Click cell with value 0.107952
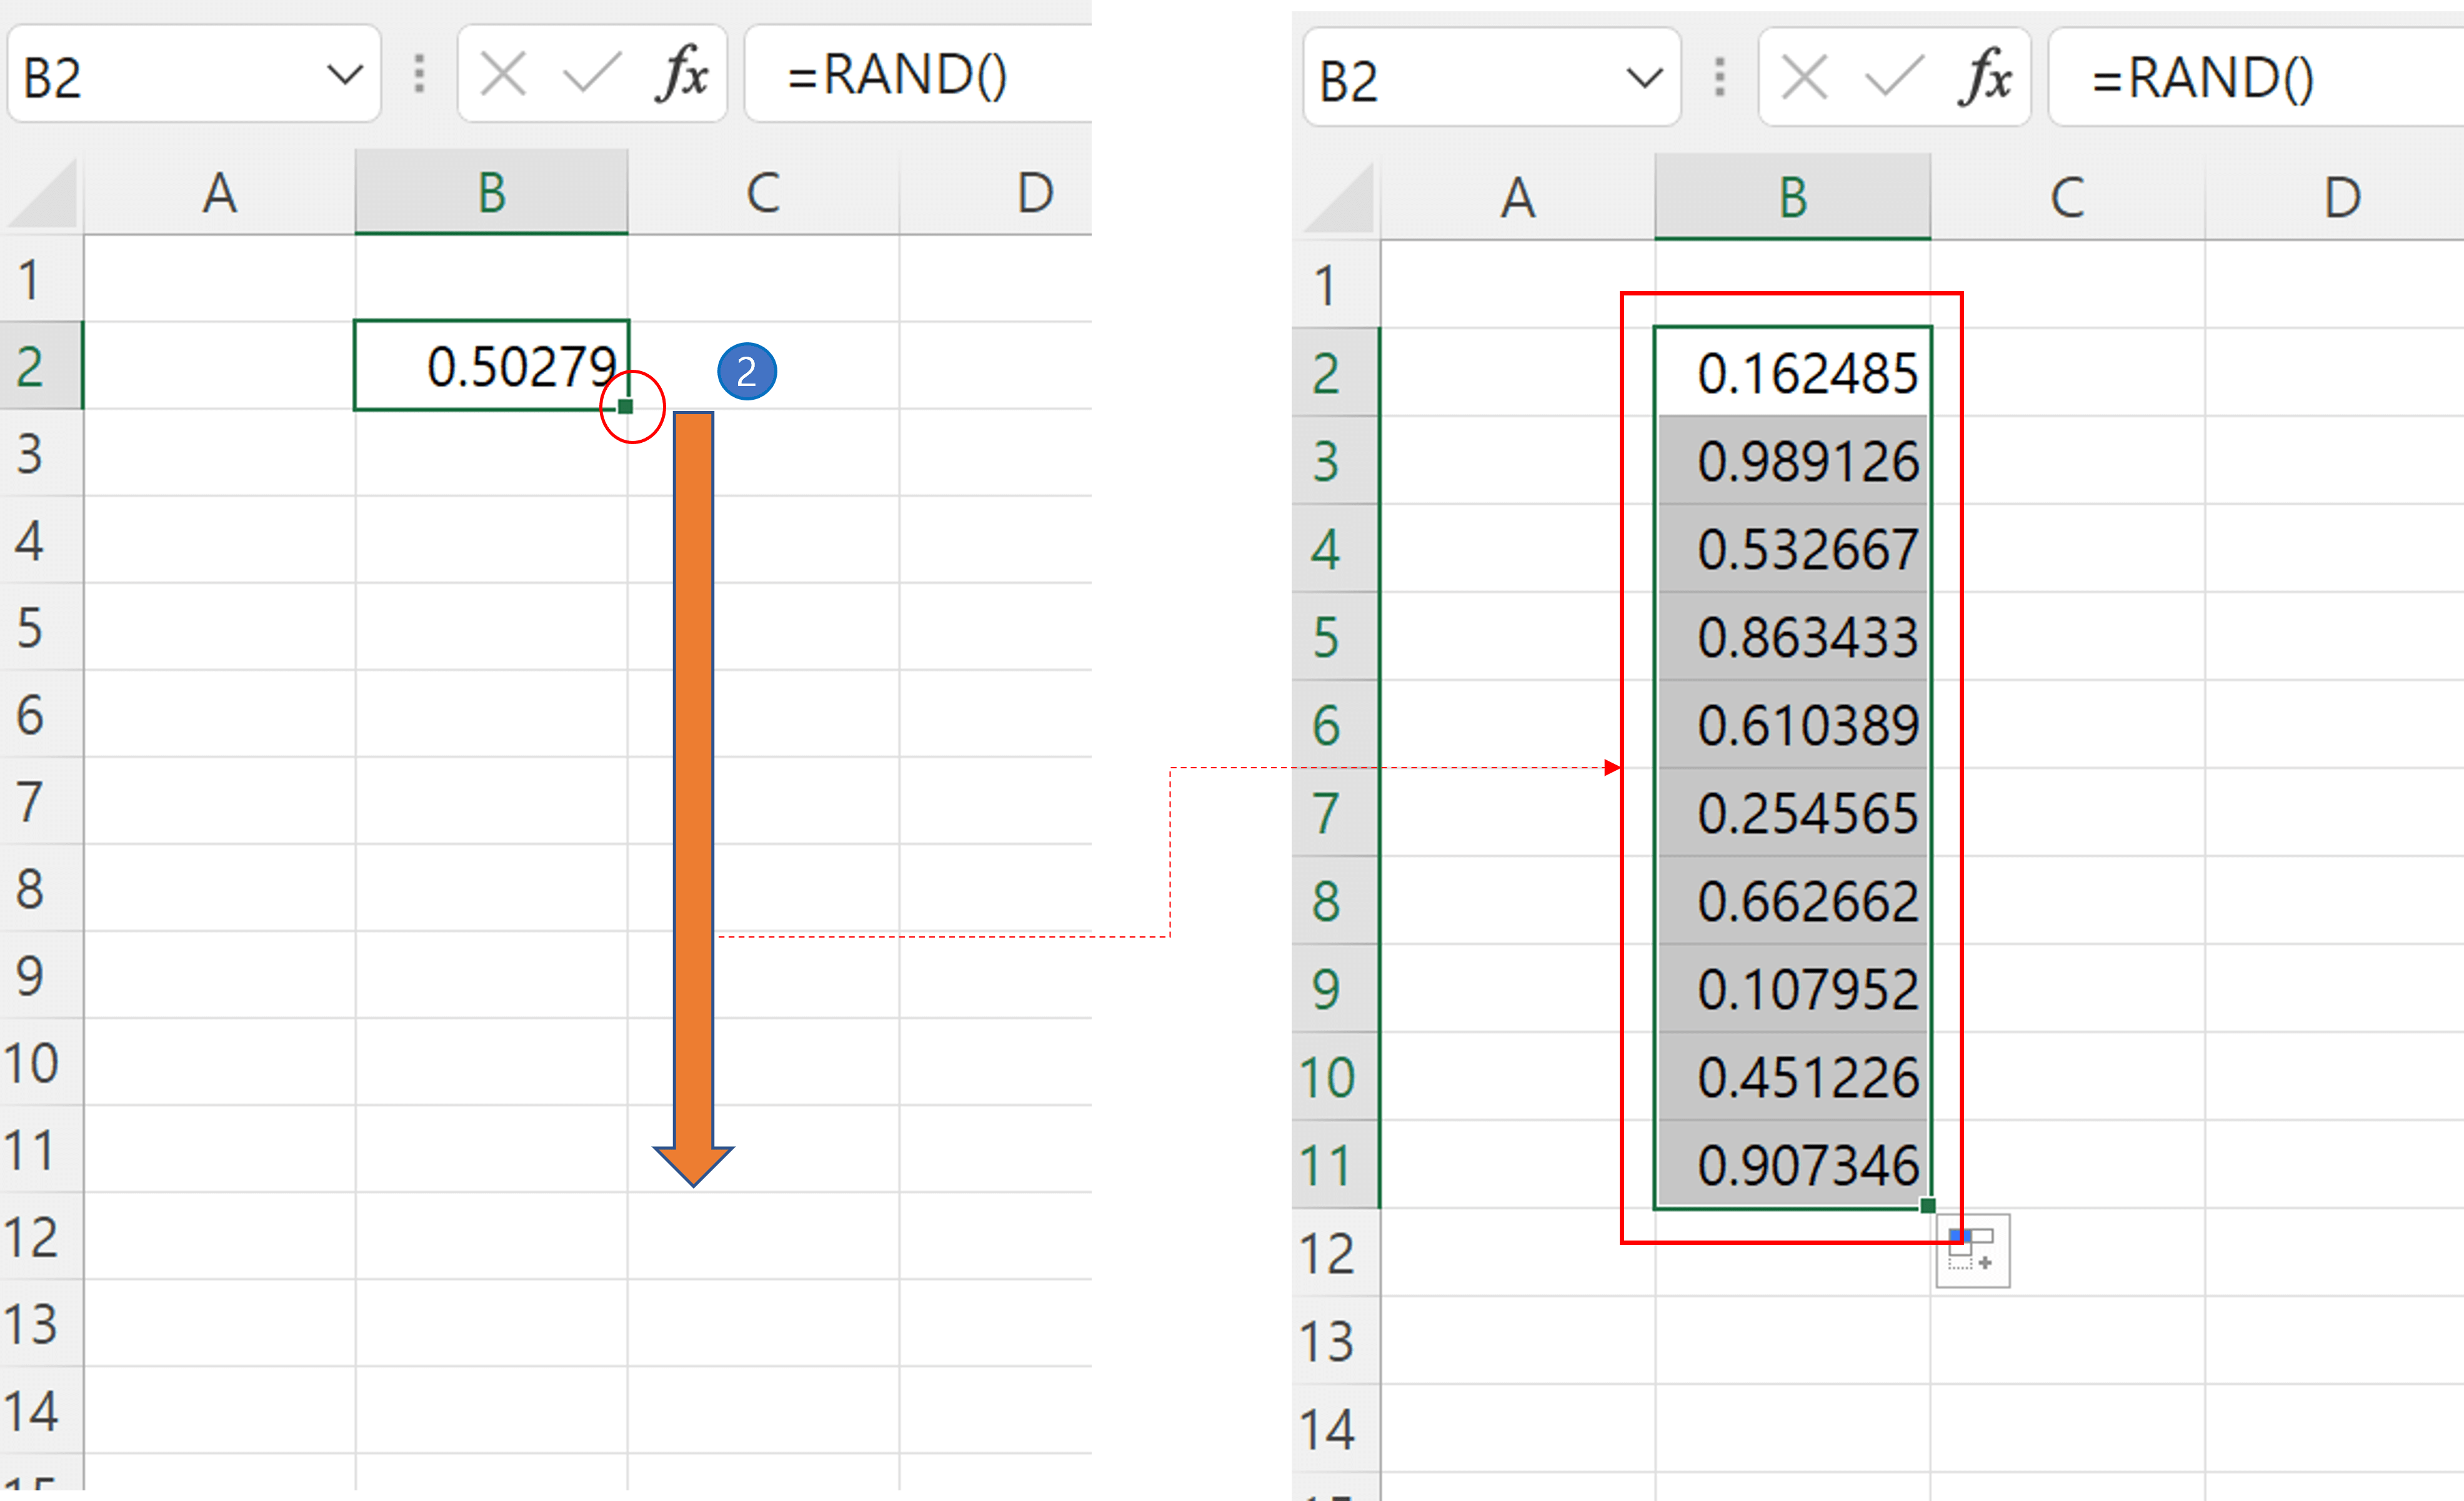Image resolution: width=2464 pixels, height=1501 pixels. click(1793, 988)
